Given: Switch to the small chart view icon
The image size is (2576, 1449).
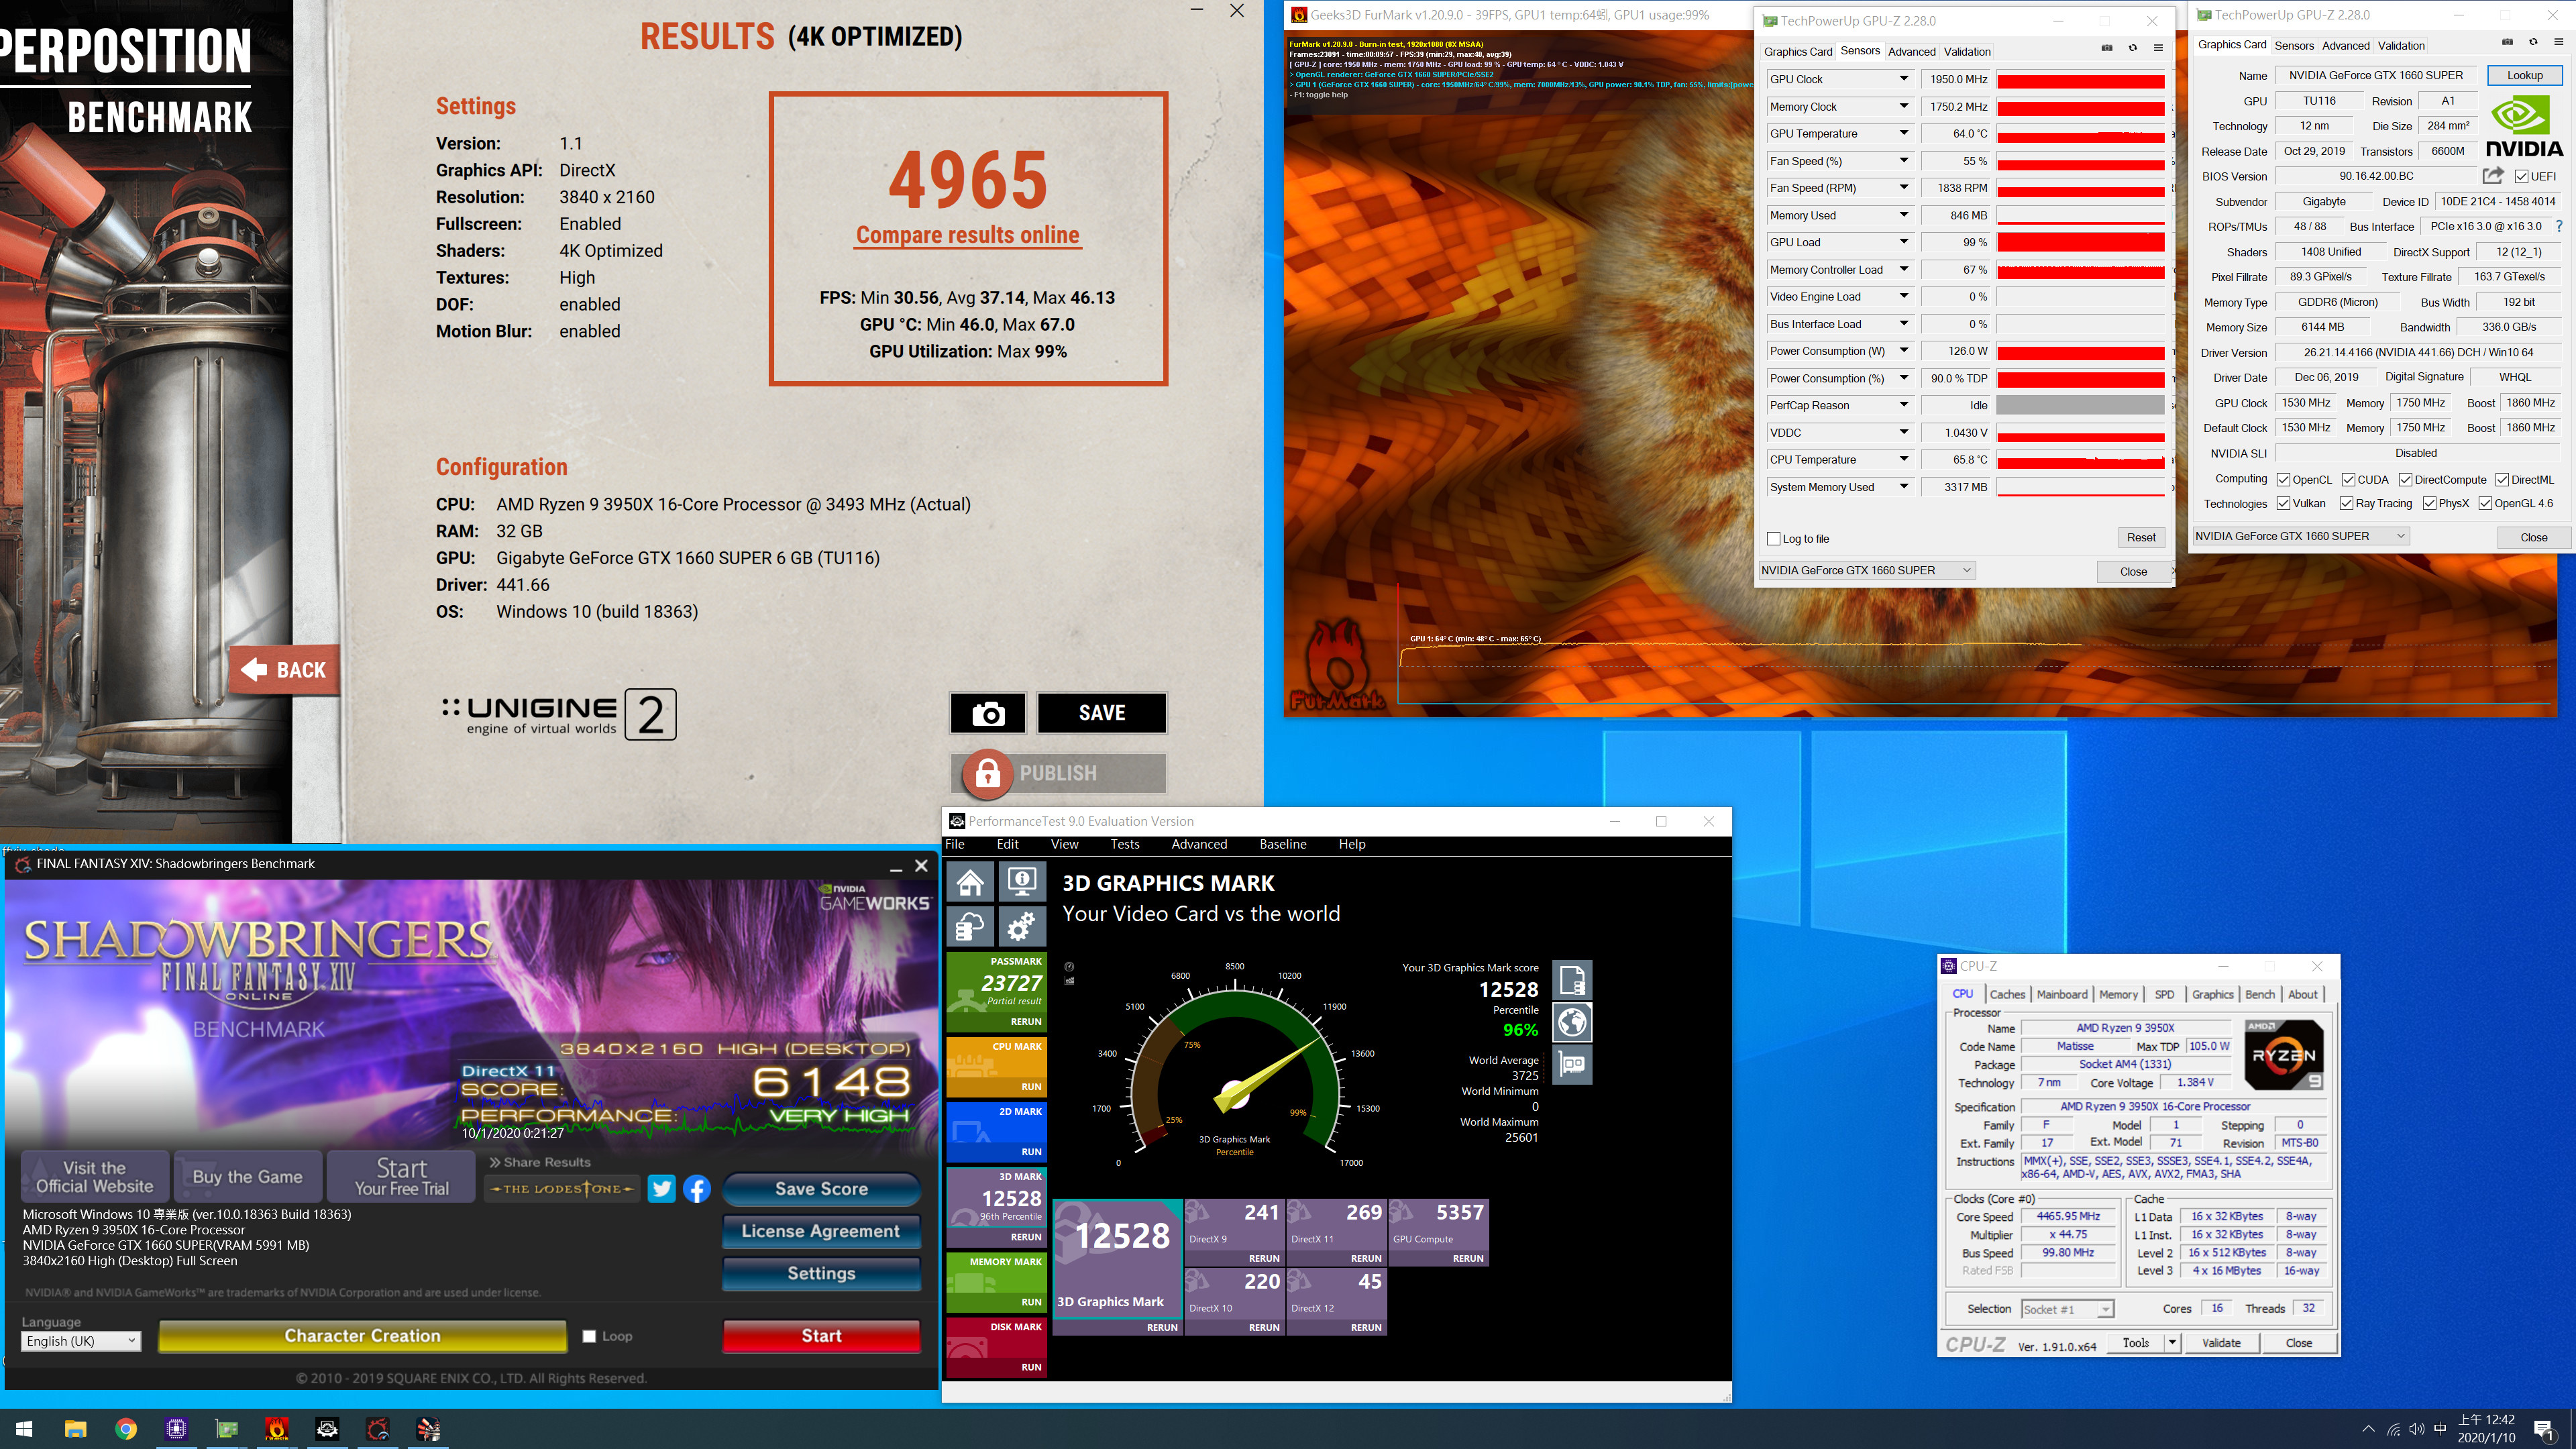Looking at the screenshot, I should (1069, 981).
